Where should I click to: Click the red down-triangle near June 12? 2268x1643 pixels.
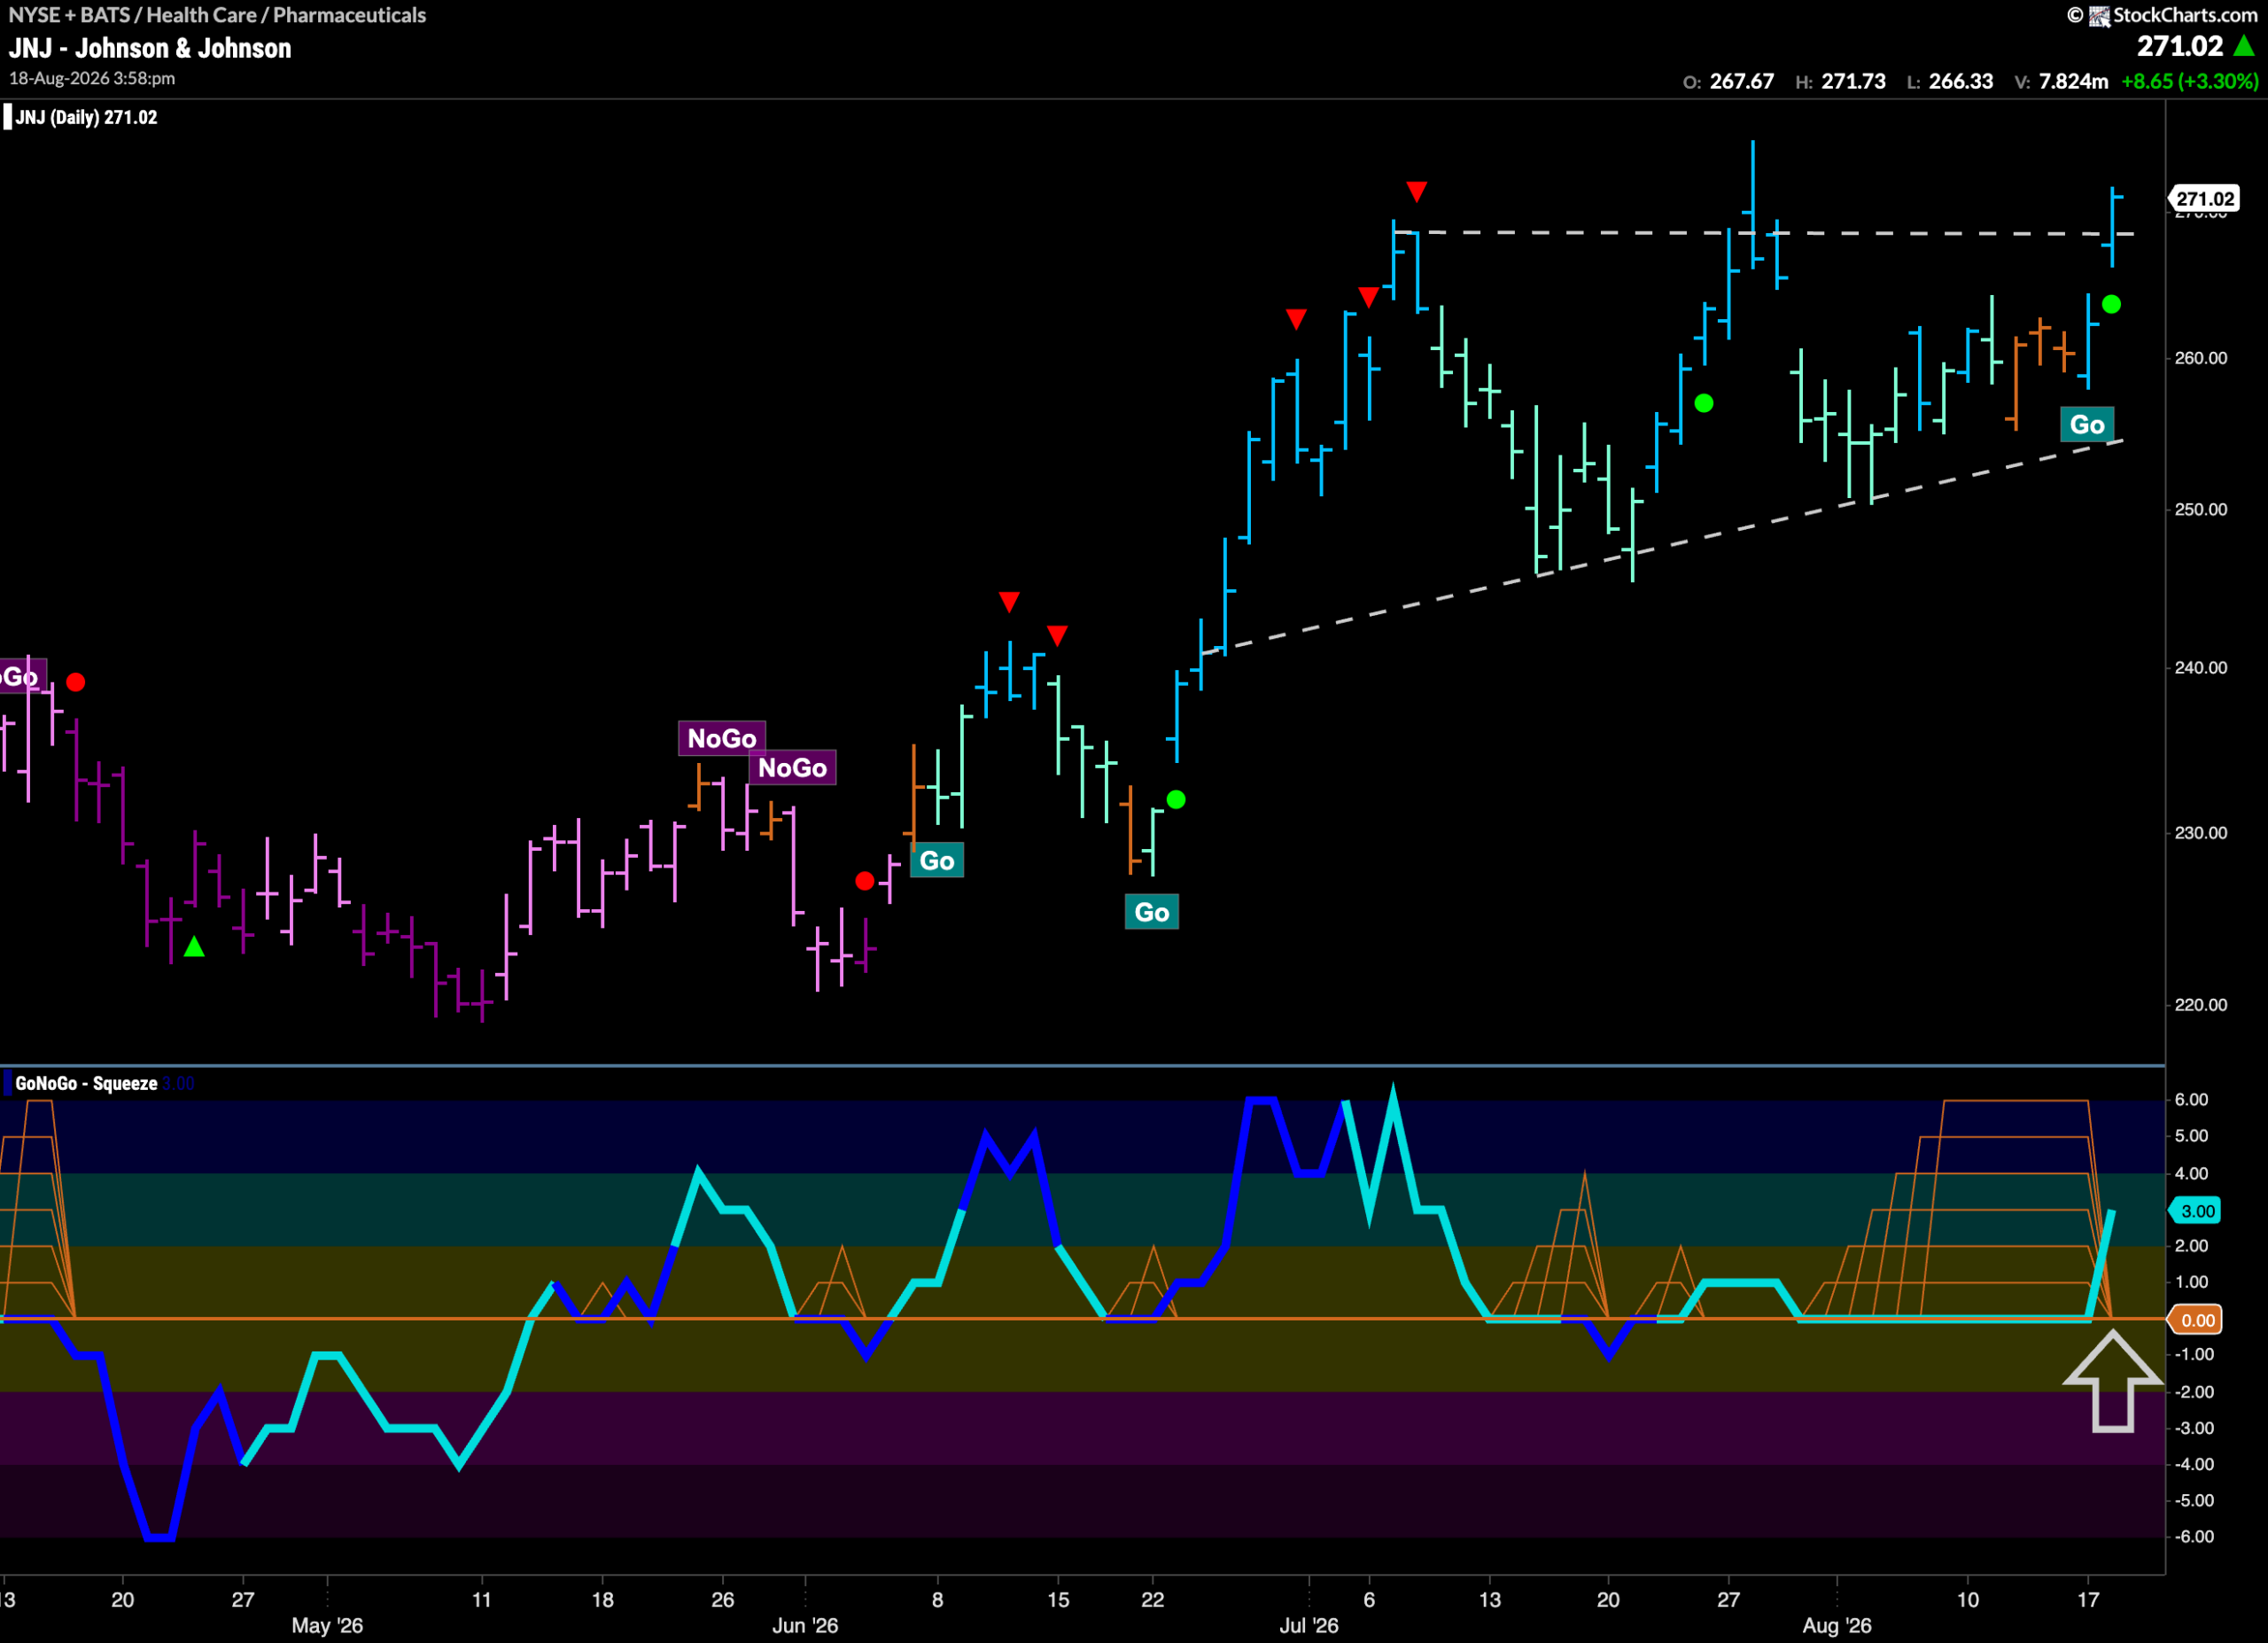point(1009,601)
